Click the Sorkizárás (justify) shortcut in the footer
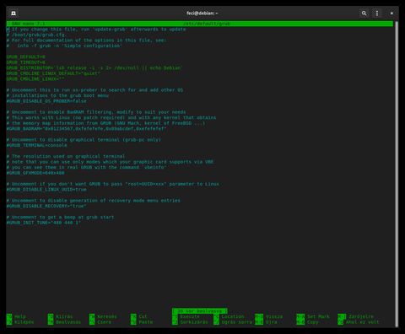 pos(190,322)
